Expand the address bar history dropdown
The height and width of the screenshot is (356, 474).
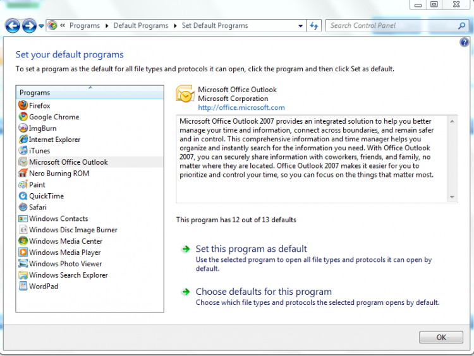[300, 26]
